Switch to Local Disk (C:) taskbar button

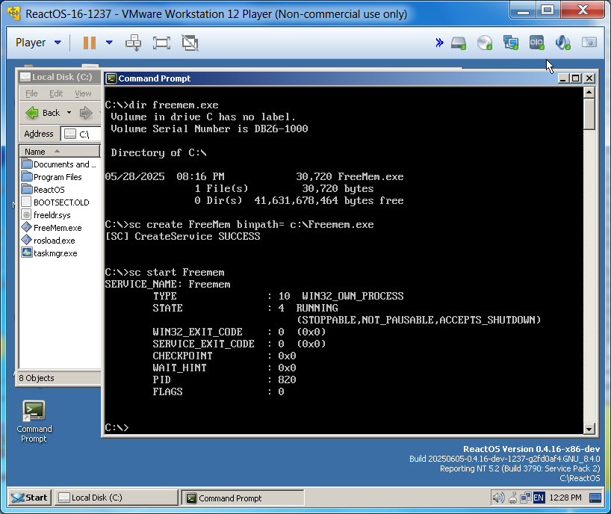pyautogui.click(x=116, y=498)
